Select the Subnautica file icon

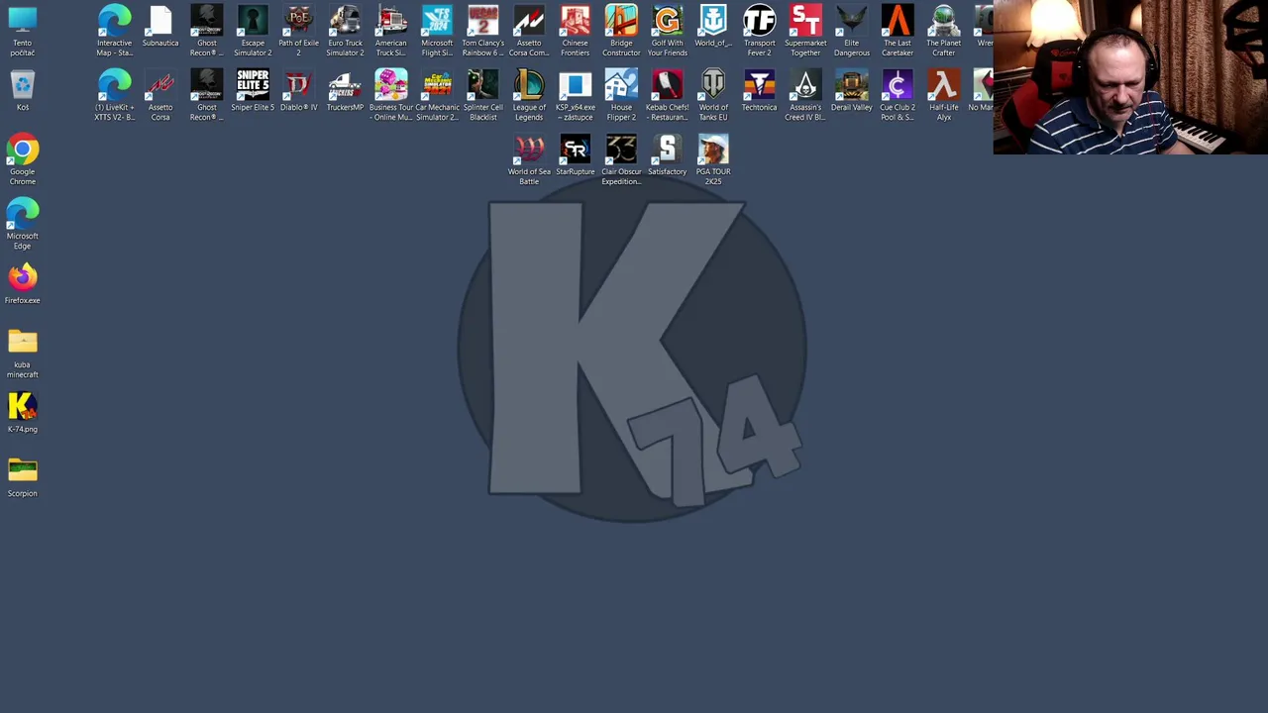coord(160,26)
